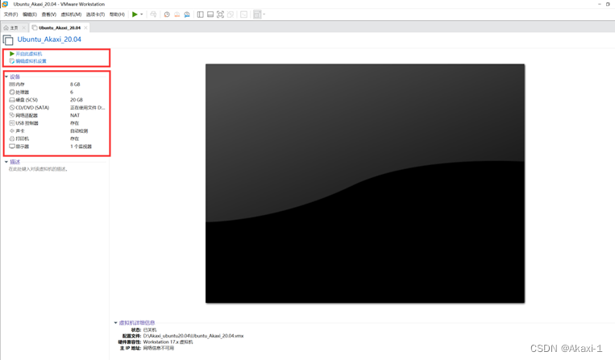This screenshot has height=360, width=615.
Task: Click the 声卡 sound card row
Action: (57, 130)
